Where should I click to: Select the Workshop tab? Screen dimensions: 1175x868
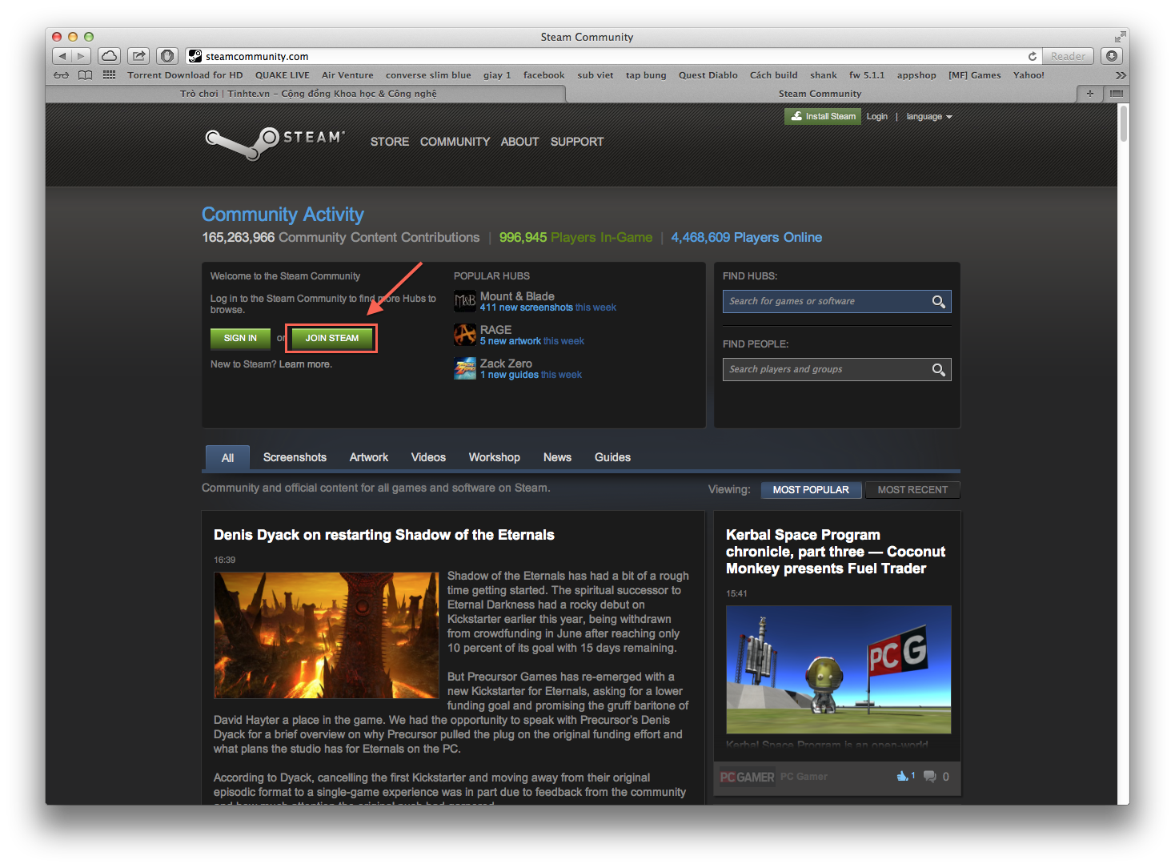pyautogui.click(x=495, y=457)
